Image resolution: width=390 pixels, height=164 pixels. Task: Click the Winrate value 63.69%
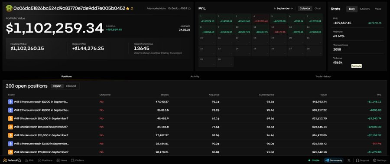tap(339, 36)
